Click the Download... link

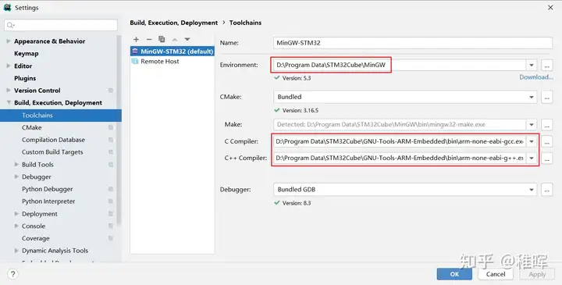coord(536,77)
